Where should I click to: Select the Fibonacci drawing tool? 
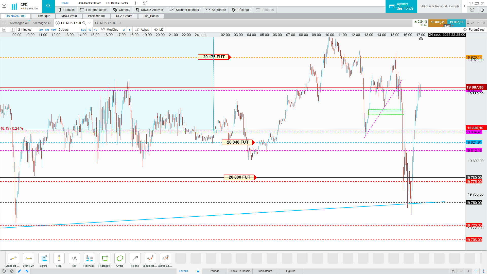tap(89, 259)
